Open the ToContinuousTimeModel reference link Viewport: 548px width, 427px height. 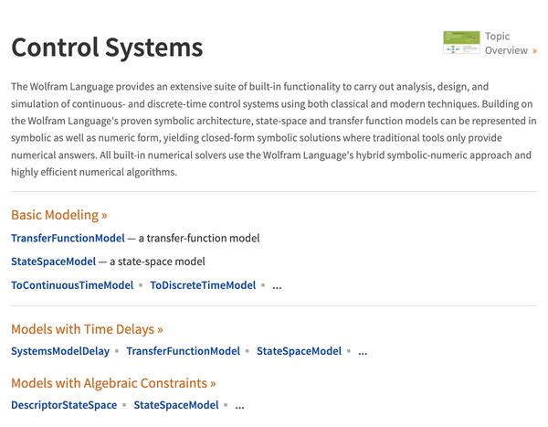point(72,285)
